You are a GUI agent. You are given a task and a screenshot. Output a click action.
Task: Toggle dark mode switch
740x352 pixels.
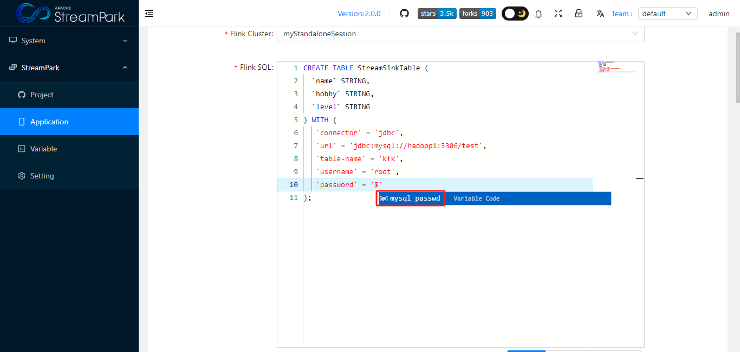[515, 14]
